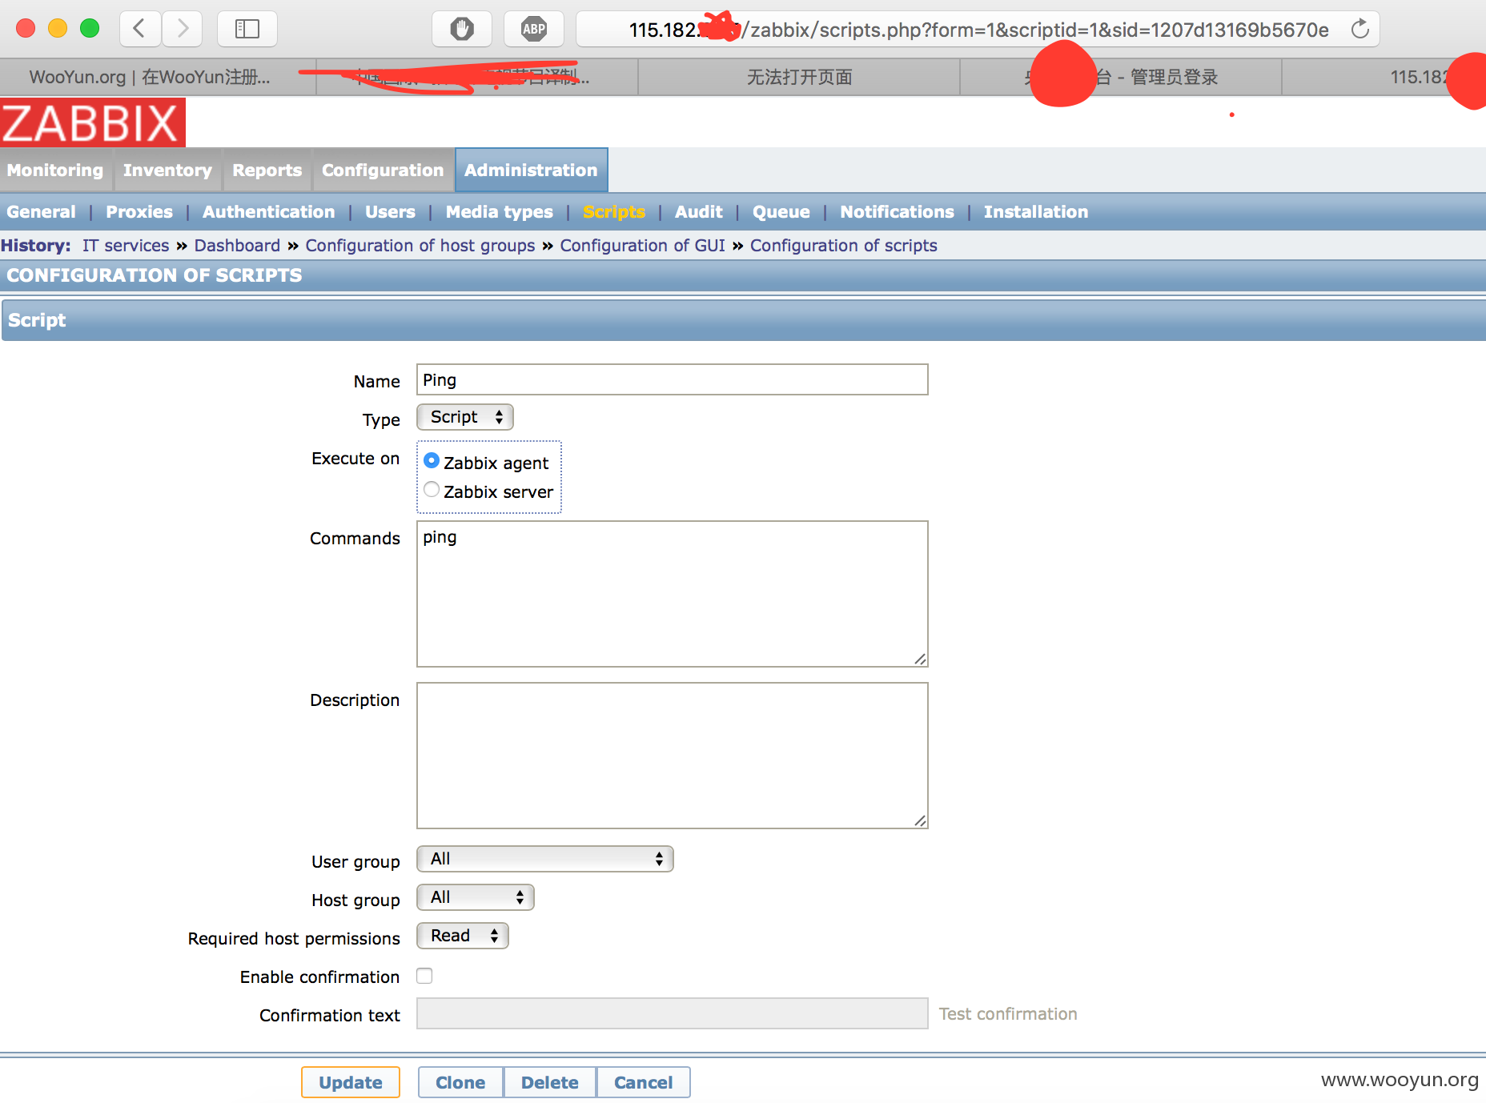This screenshot has height=1103, width=1486.
Task: Go to the Media types submenu
Action: (x=499, y=212)
